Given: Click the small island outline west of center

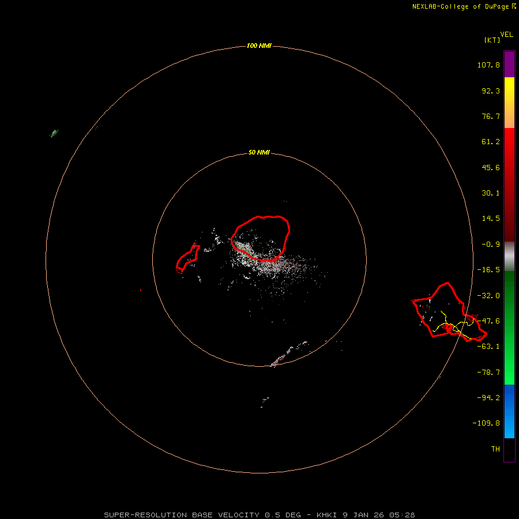Looking at the screenshot, I should pyautogui.click(x=187, y=258).
